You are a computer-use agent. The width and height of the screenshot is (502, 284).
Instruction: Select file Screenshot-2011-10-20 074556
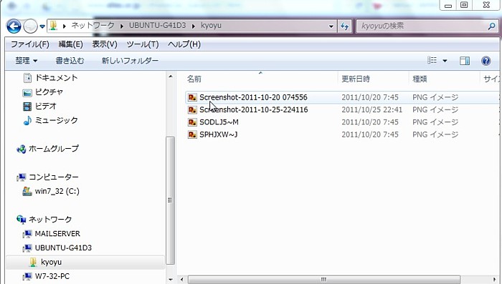253,97
